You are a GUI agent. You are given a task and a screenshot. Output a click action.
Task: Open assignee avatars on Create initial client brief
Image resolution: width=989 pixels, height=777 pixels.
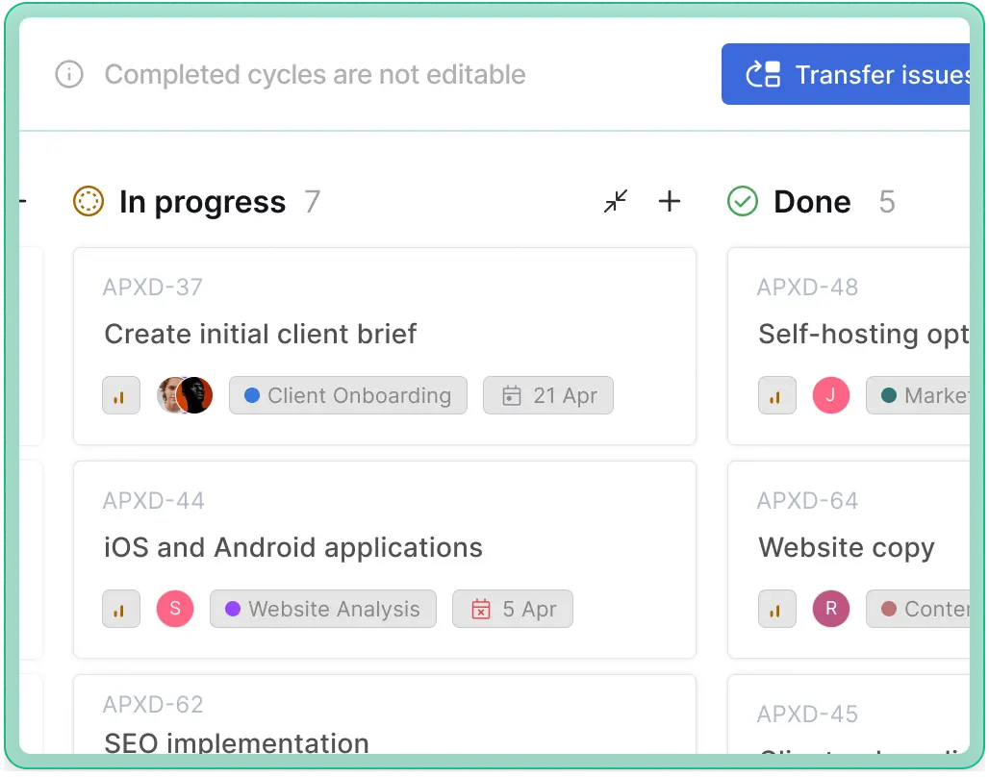[x=185, y=395]
